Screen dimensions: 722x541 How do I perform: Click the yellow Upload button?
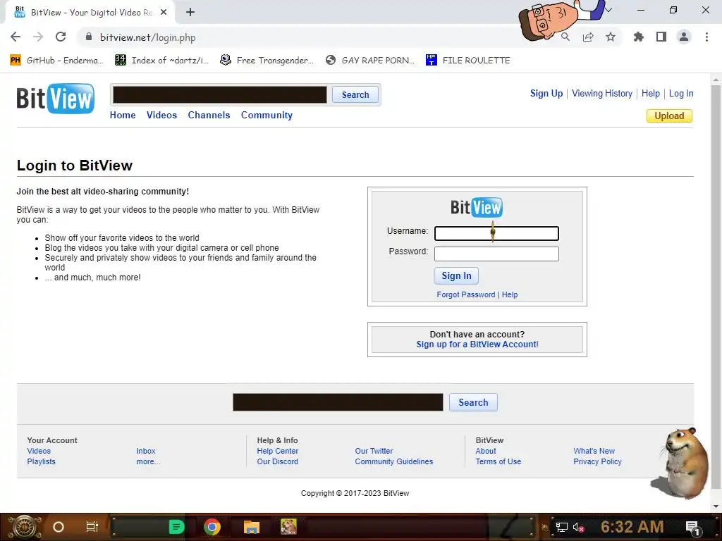[x=669, y=116]
